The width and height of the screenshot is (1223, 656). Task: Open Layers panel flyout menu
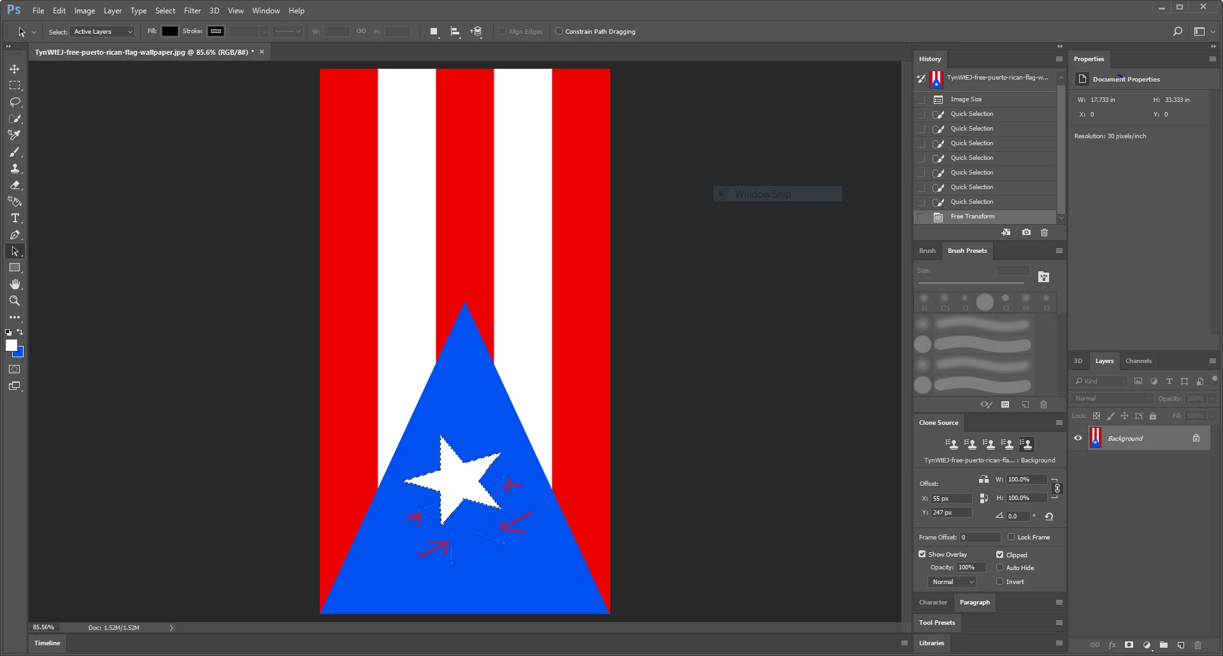(x=1213, y=360)
